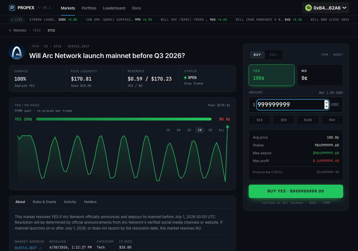
Task: Switch to the About tab
Action: [x=20, y=202]
